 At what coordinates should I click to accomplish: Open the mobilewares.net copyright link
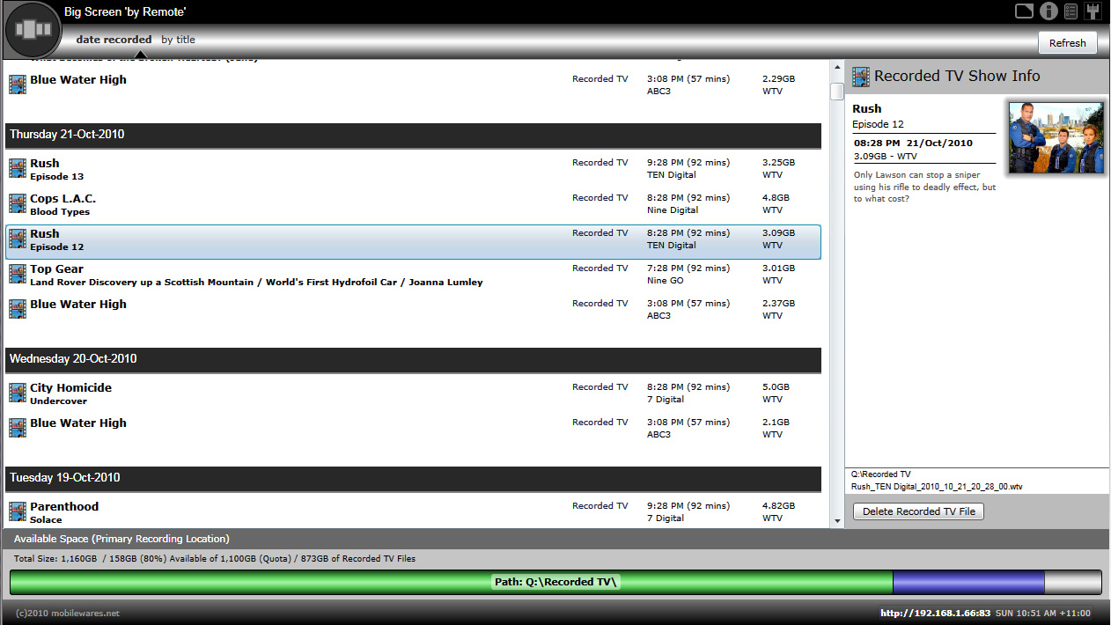[68, 614]
